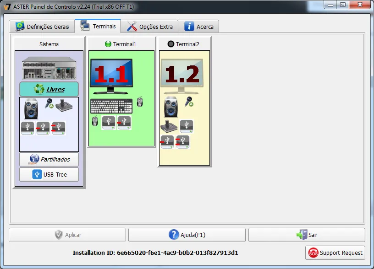Click the SOS Support Request button

coord(335,253)
